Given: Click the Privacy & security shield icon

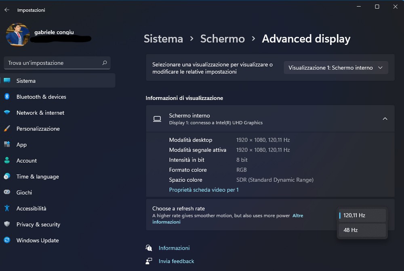Looking at the screenshot, I should (x=7, y=224).
